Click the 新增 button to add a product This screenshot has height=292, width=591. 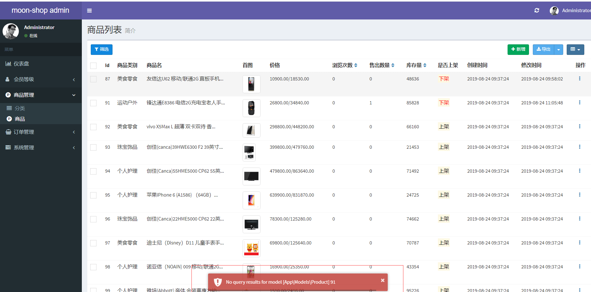(518, 49)
